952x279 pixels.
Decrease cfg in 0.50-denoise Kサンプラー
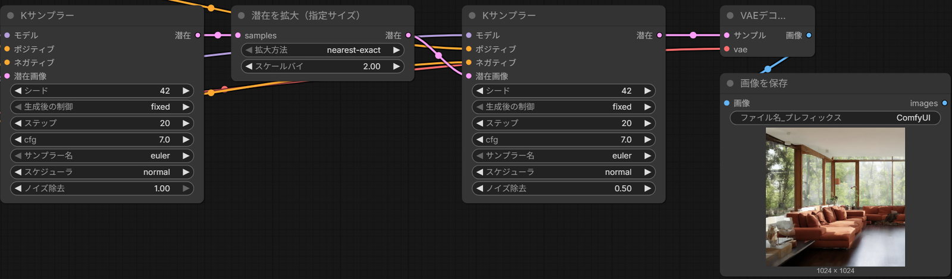[x=480, y=139]
